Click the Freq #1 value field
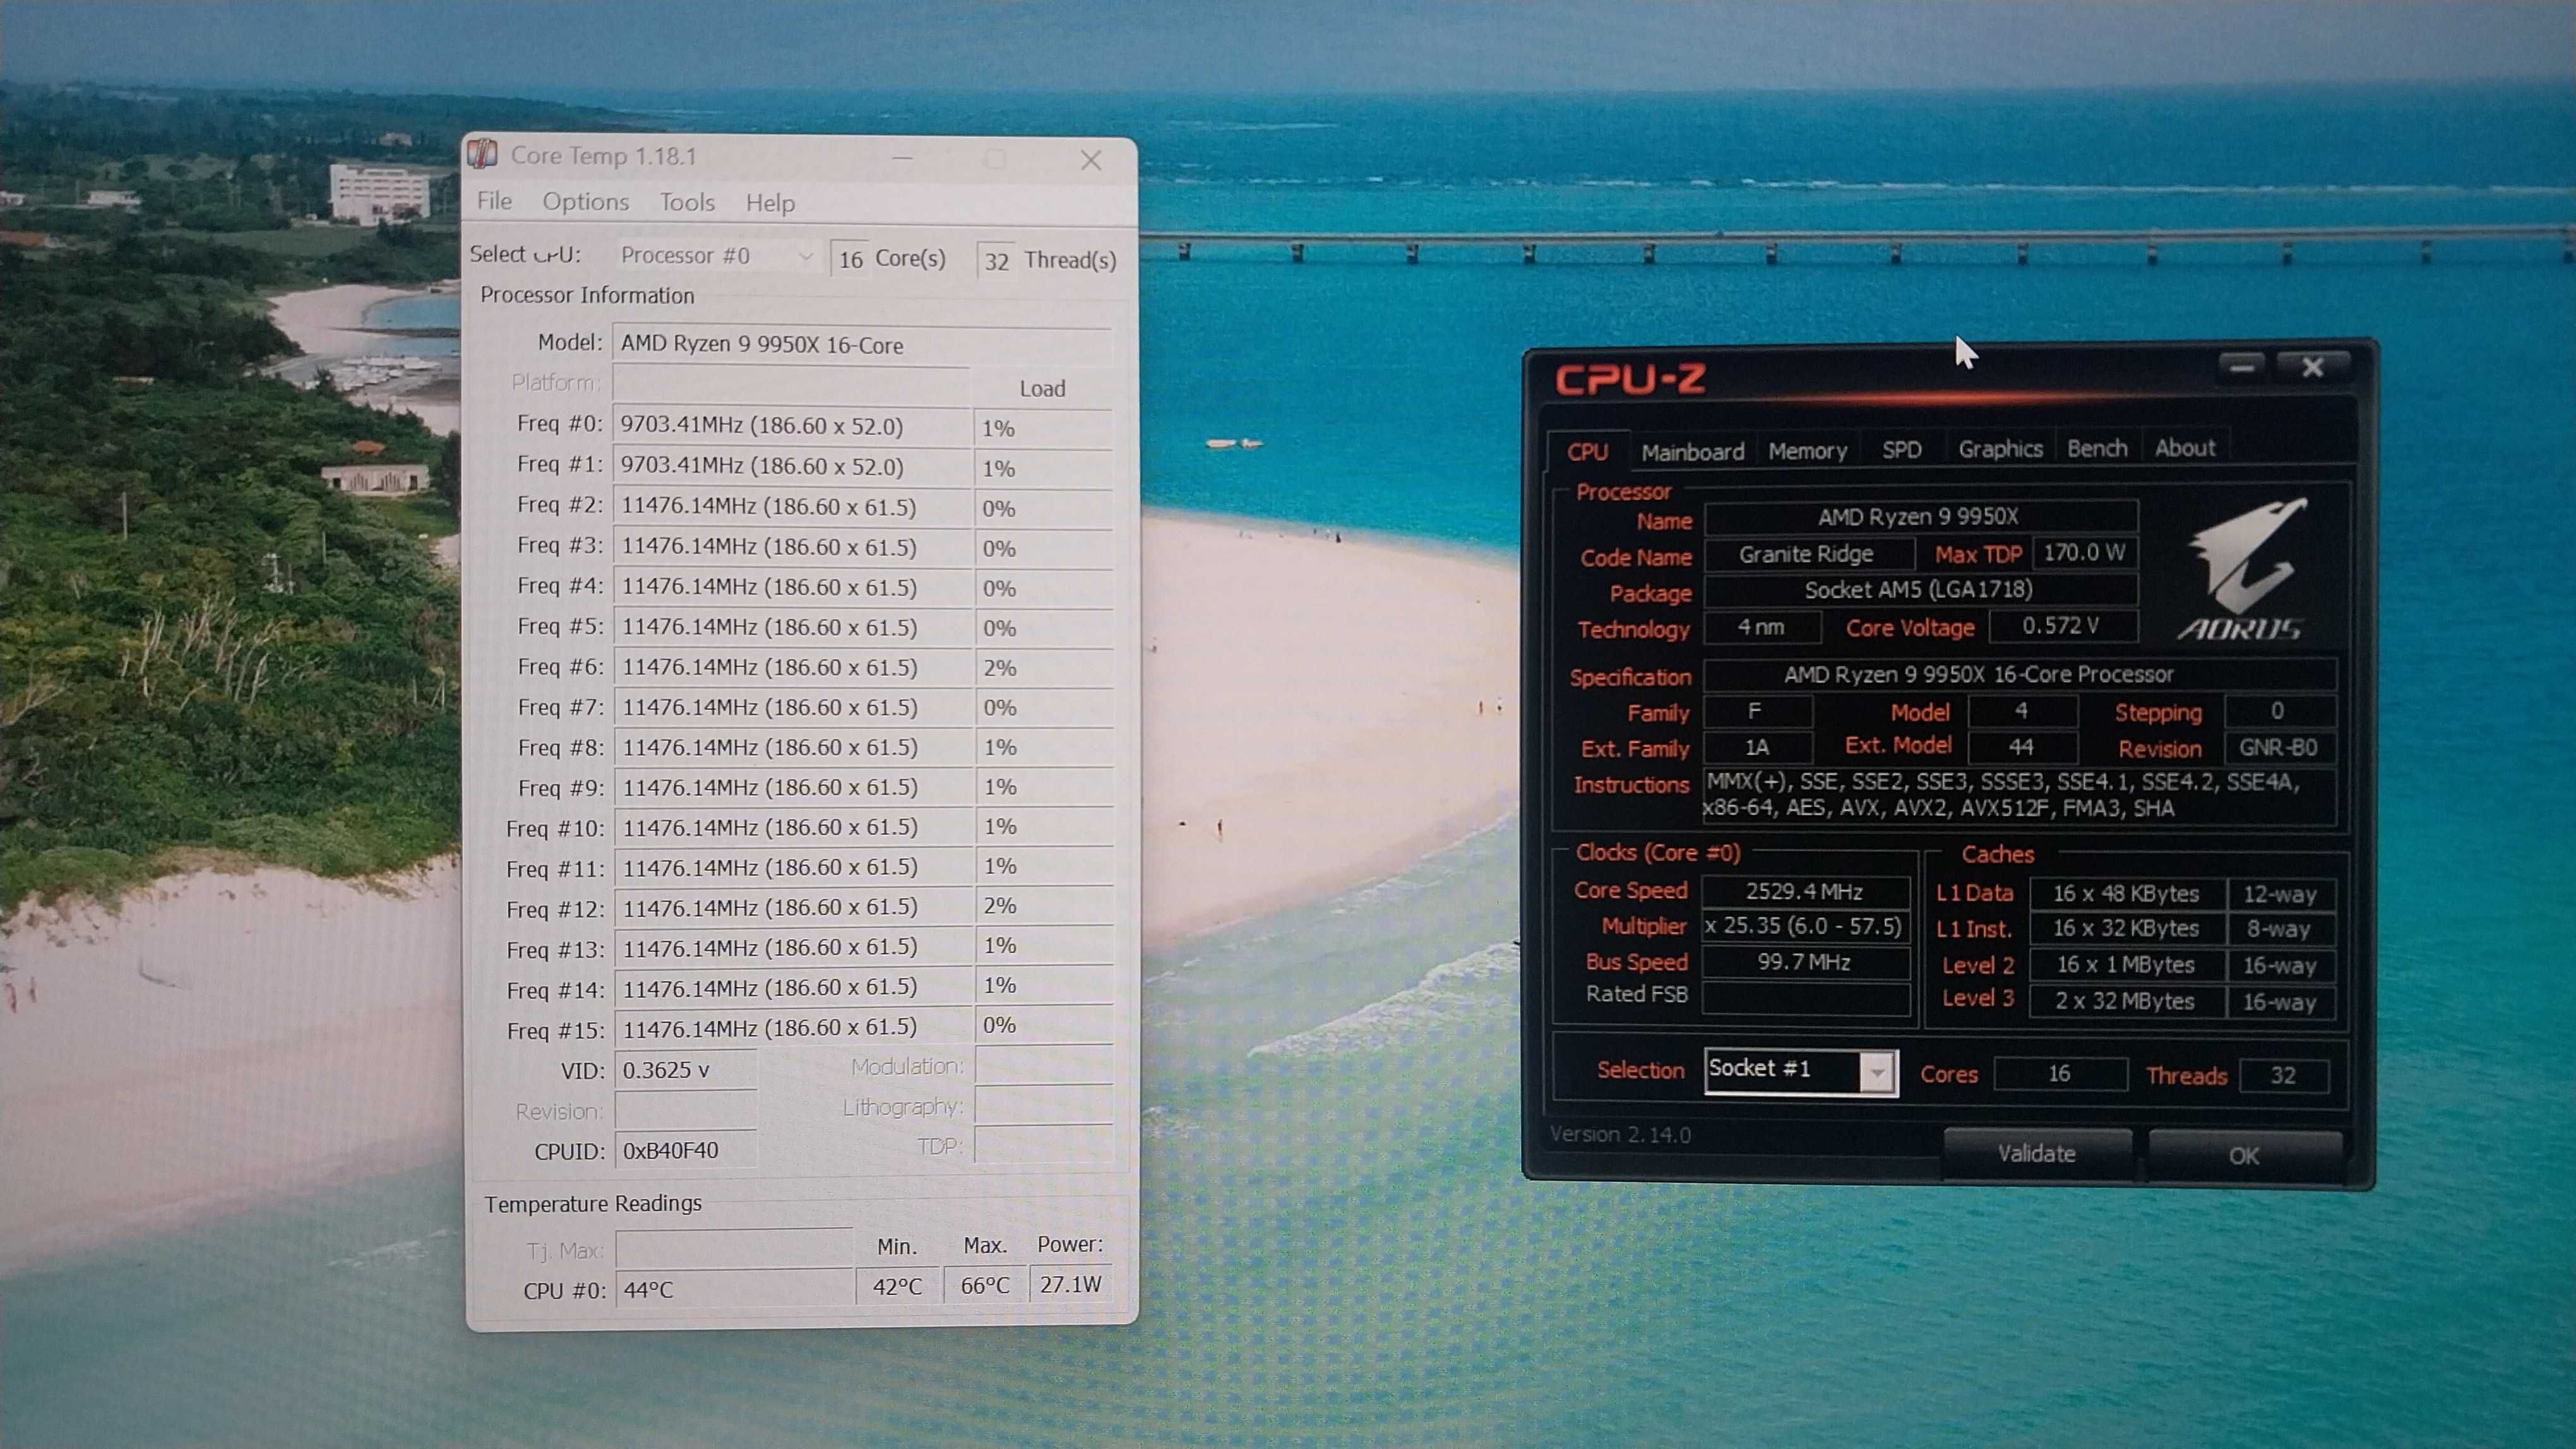Screen dimensions: 2576x1449 (791, 466)
